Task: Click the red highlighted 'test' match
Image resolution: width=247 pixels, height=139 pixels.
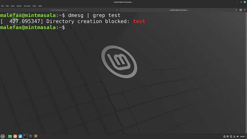Action: [139, 21]
